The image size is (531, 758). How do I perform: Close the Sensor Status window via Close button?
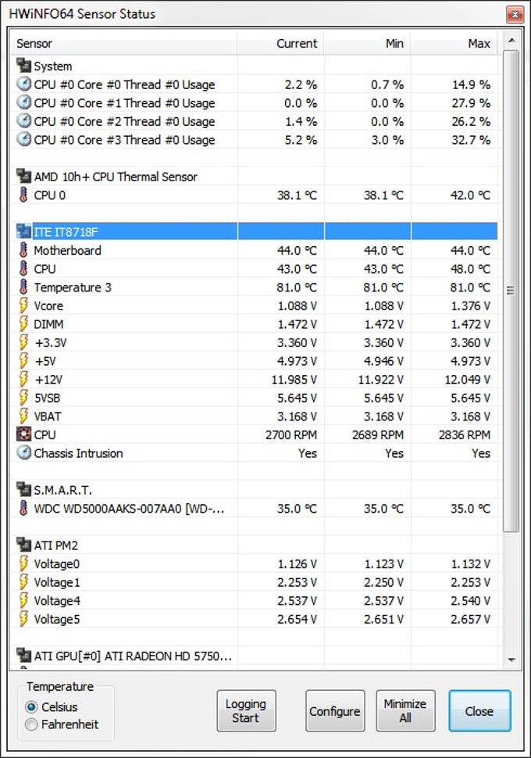479,711
